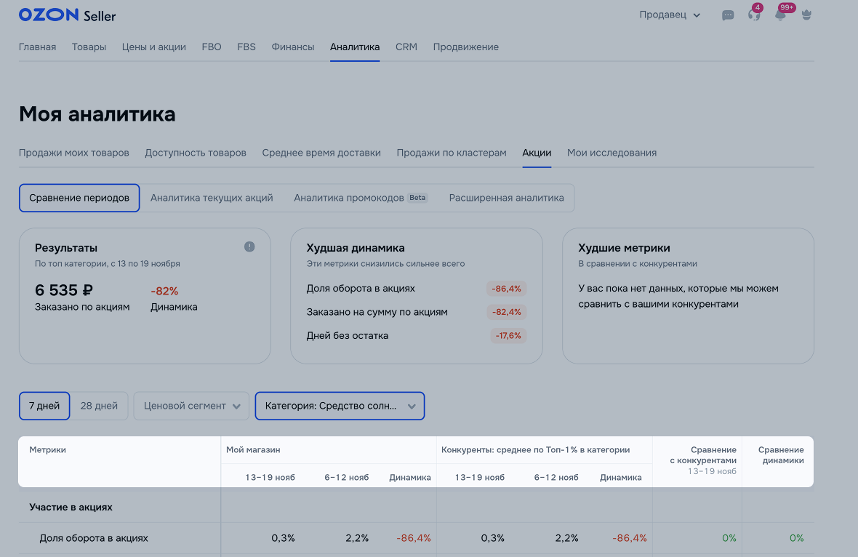
Task: Open Продажи по кластерам tab
Action: click(x=452, y=153)
